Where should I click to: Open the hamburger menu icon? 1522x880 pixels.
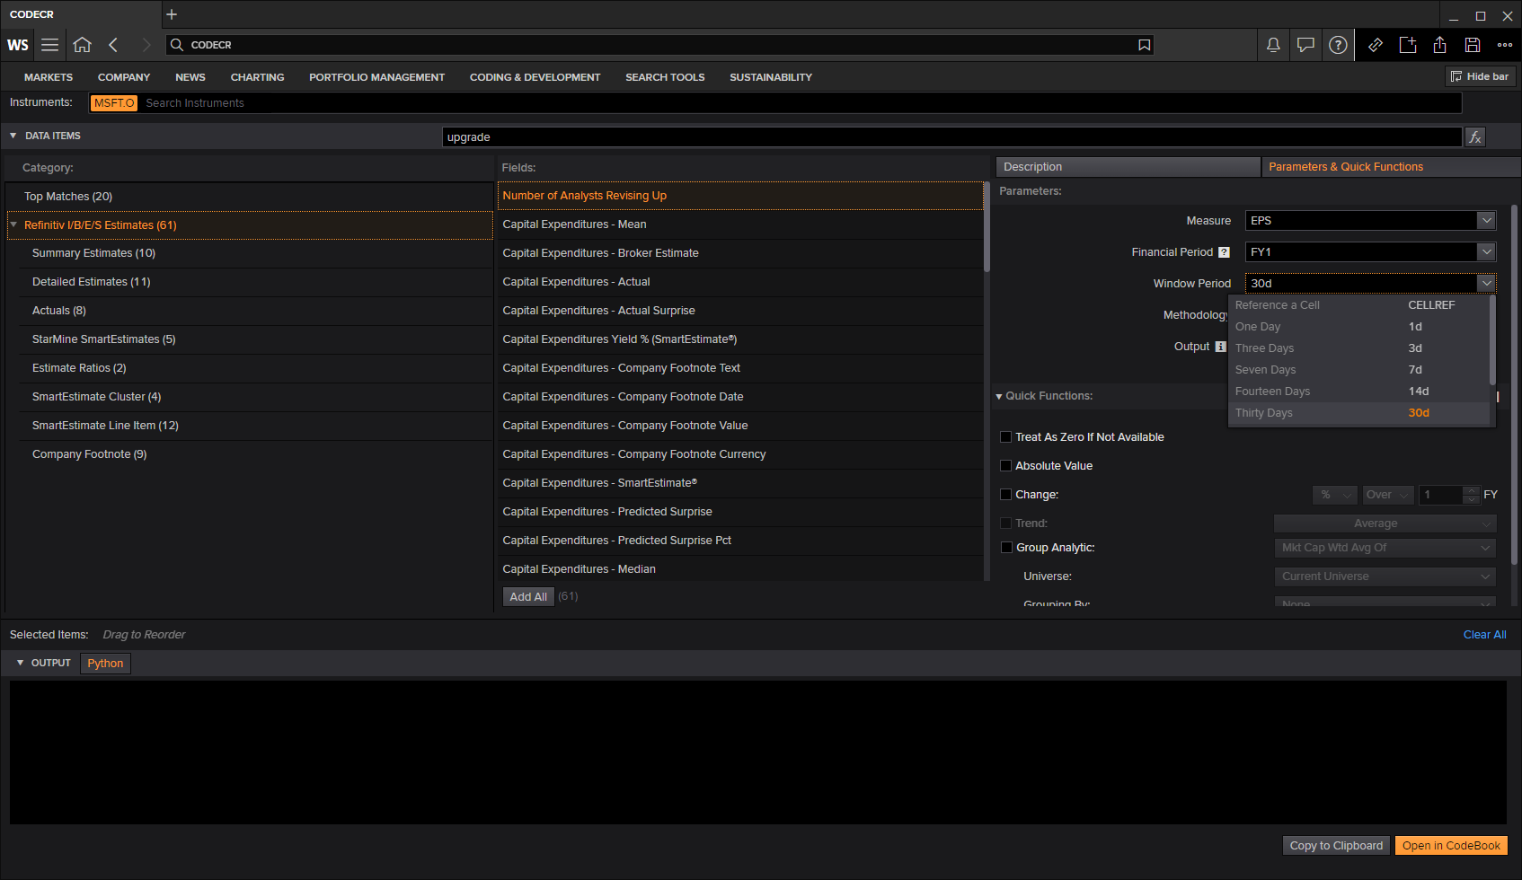click(50, 45)
